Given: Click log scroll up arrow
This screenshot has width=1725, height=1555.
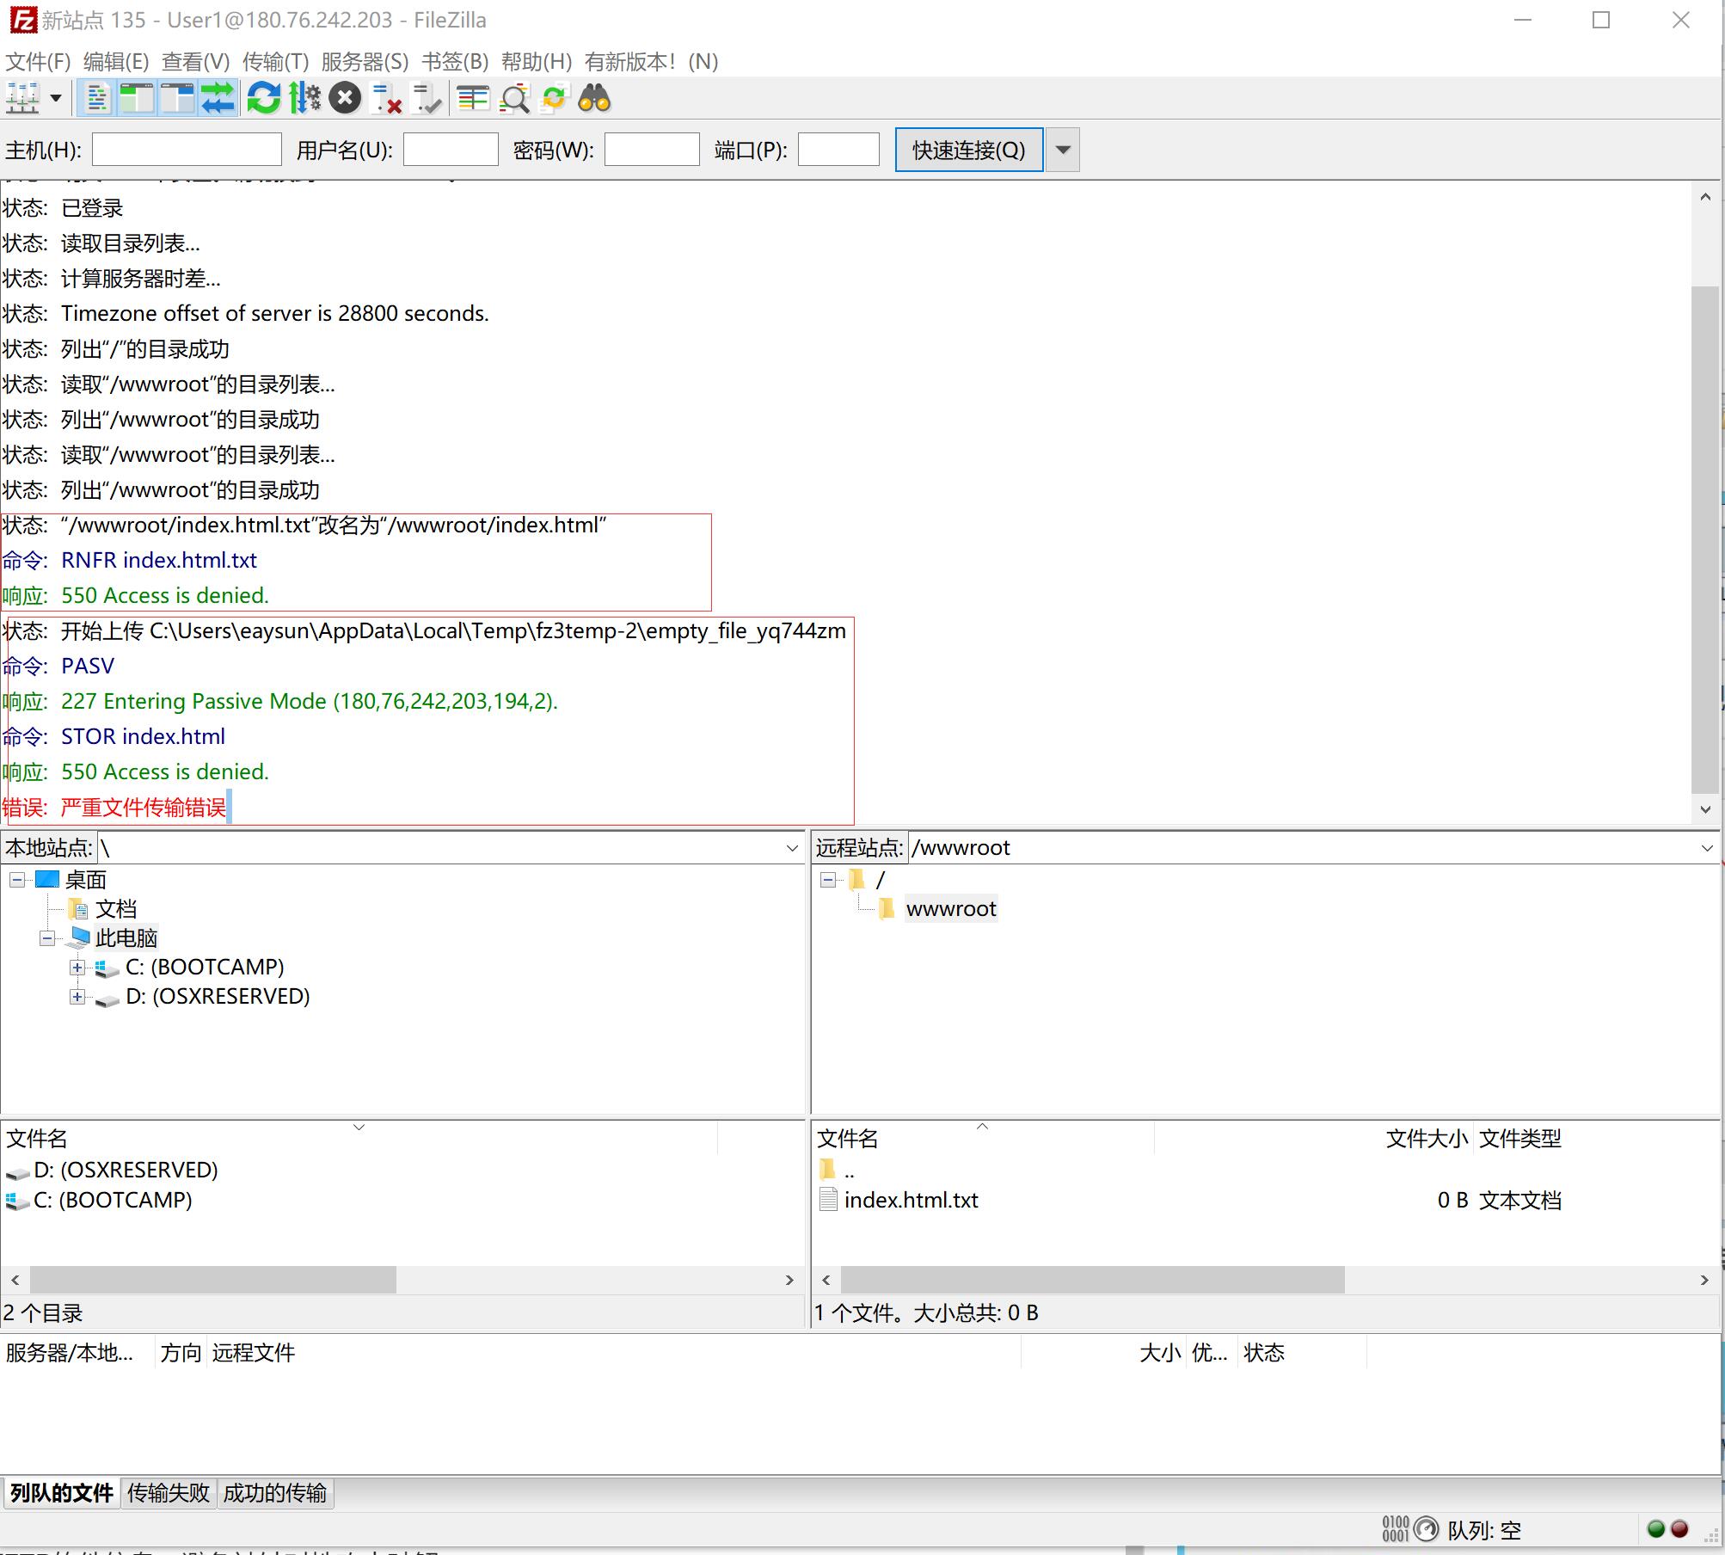Looking at the screenshot, I should click(1705, 197).
